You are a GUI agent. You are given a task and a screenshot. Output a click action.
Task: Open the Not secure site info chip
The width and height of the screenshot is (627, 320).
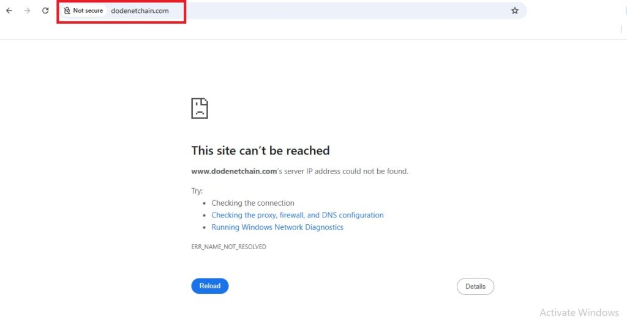[83, 11]
